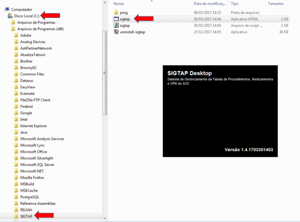
Task: Click the 38 KB size cell
Action: click(x=283, y=32)
